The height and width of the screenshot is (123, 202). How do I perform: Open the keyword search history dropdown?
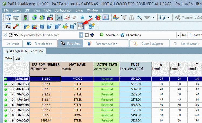tap(81, 35)
